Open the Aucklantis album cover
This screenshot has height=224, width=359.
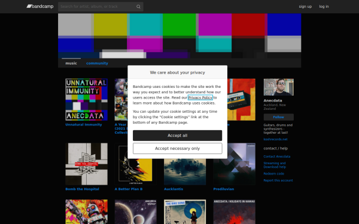[185, 171]
